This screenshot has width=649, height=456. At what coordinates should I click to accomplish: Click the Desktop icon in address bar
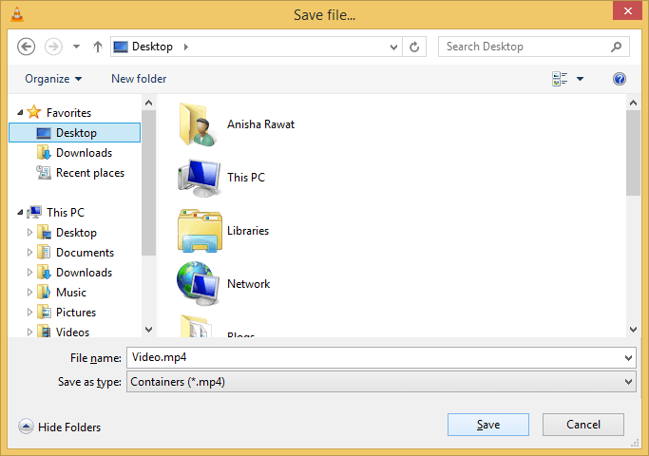(x=121, y=47)
